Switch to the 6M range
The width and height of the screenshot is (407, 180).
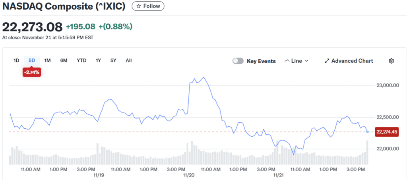[x=64, y=60]
